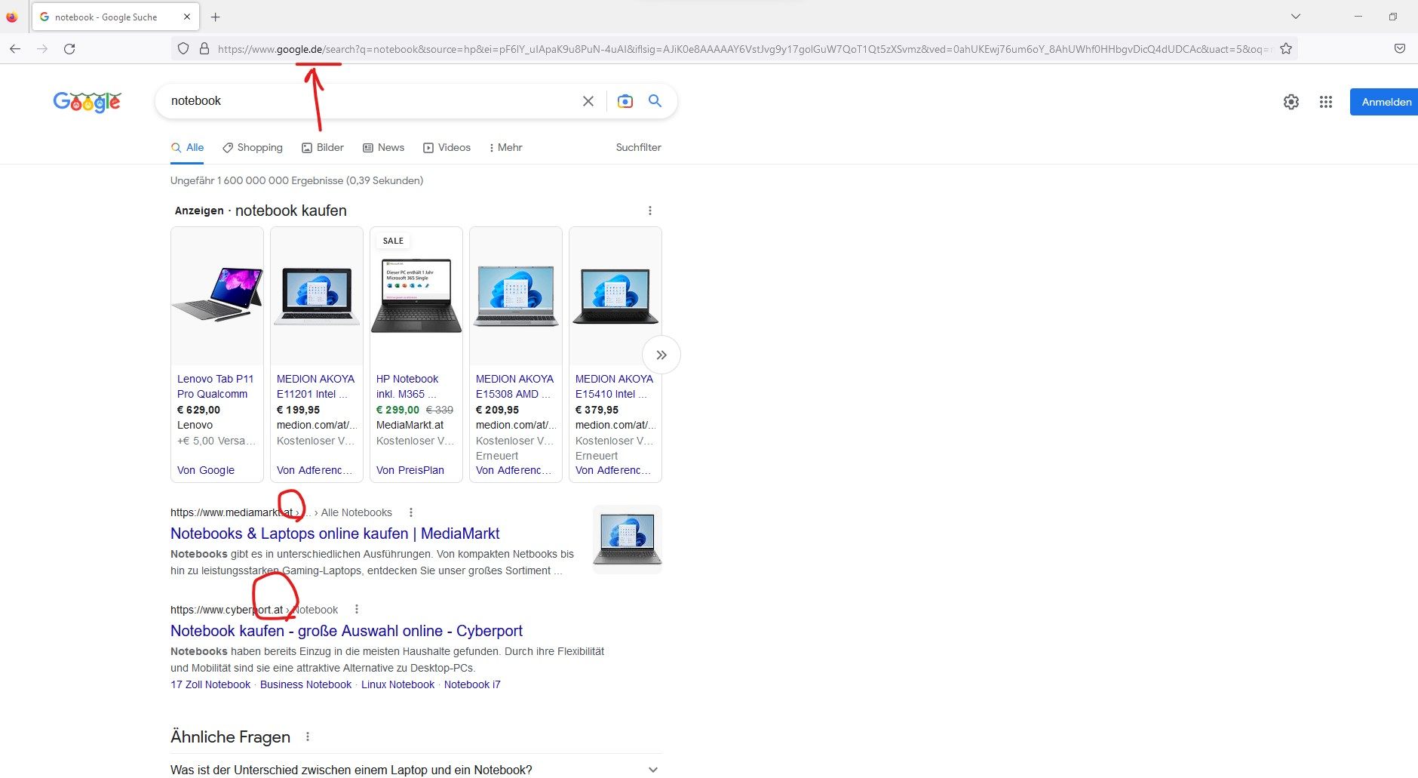Open the ads info three-dot menu

coord(650,211)
